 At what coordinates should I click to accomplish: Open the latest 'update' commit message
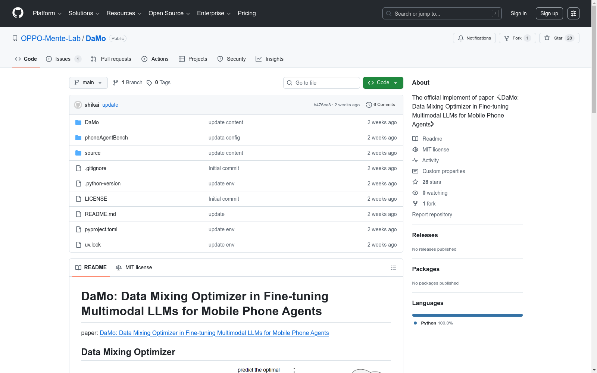(x=110, y=105)
